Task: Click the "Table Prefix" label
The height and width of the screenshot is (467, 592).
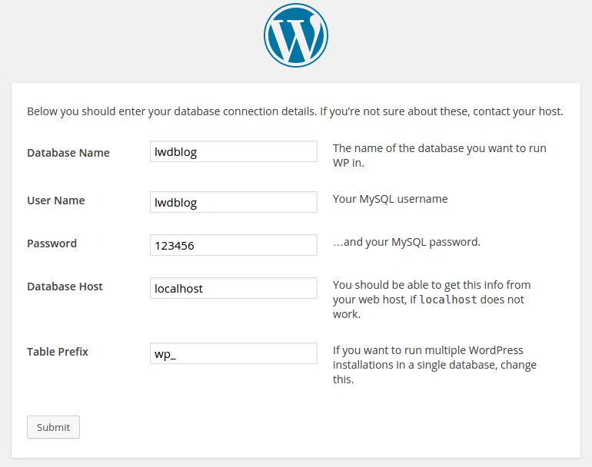Action: tap(58, 352)
